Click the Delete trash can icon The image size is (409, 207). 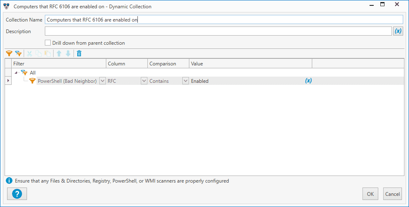click(79, 53)
